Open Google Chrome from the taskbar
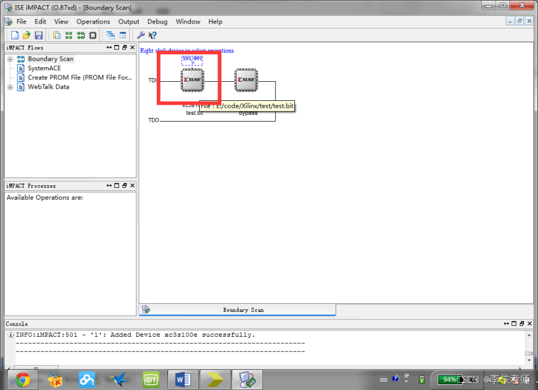The width and height of the screenshot is (538, 390). [23, 379]
